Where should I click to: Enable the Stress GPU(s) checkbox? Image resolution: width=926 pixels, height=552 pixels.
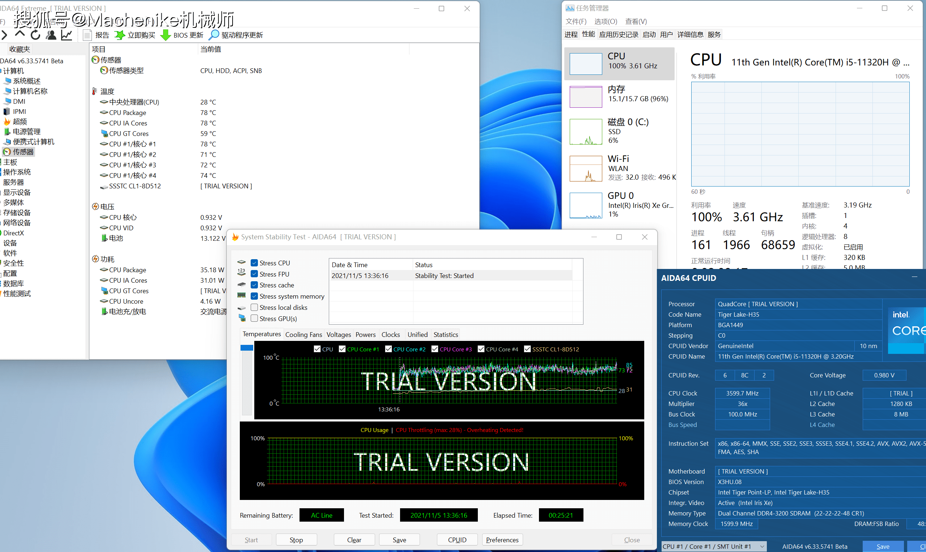click(254, 318)
